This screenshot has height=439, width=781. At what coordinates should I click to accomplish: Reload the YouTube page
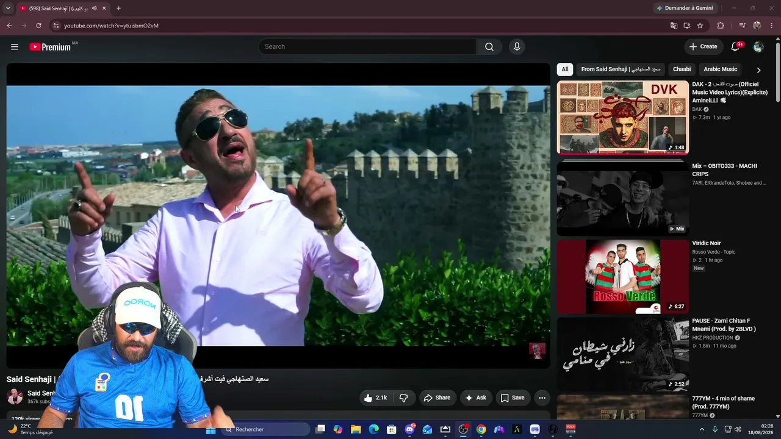38,26
